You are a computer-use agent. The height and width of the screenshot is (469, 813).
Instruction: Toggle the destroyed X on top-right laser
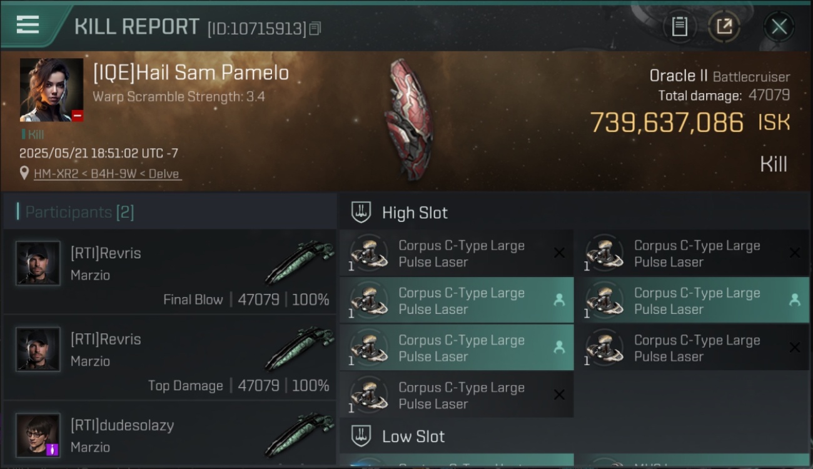tap(794, 253)
